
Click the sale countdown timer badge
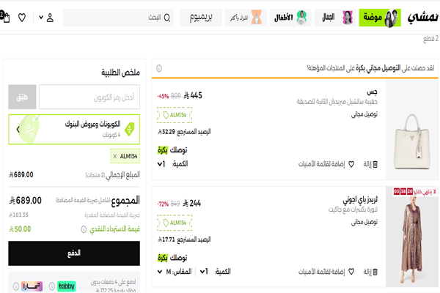(x=414, y=191)
